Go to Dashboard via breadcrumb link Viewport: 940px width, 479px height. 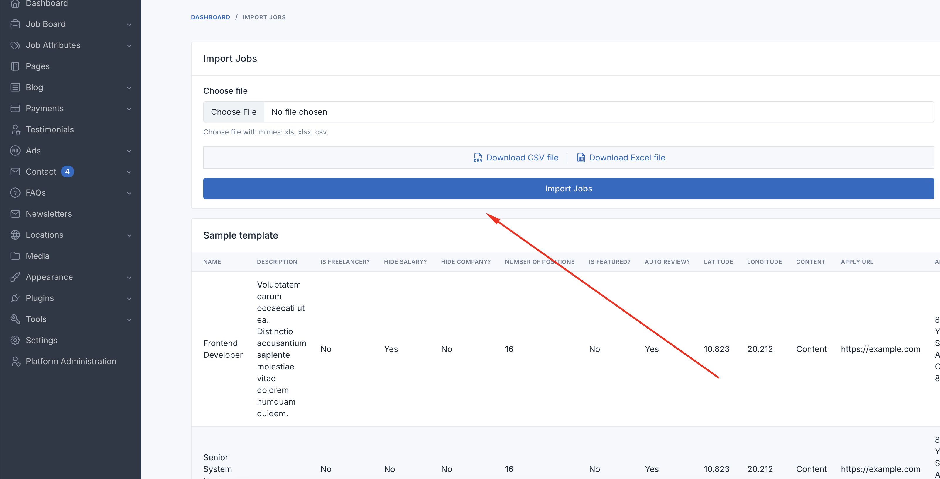211,17
